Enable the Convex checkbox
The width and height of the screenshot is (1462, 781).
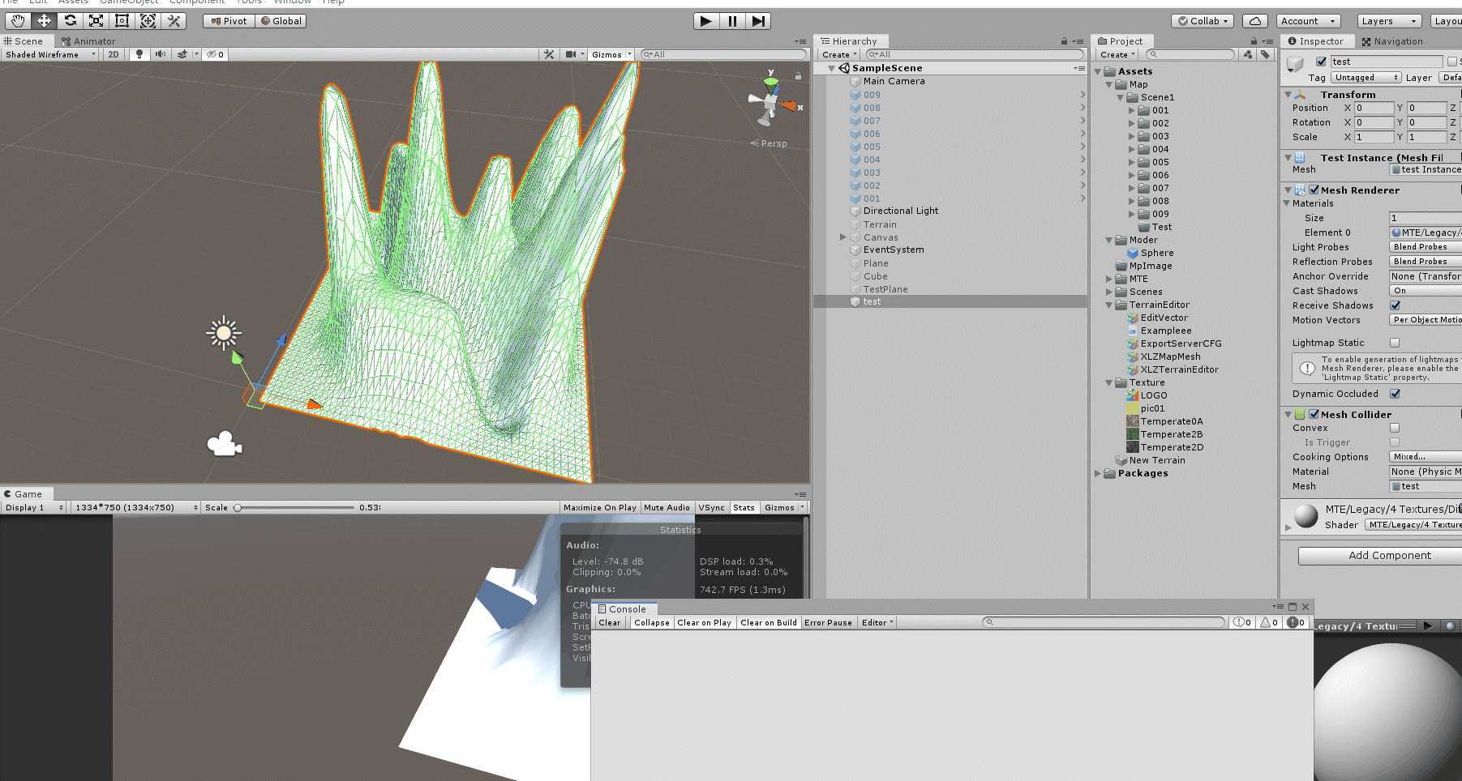tap(1395, 428)
